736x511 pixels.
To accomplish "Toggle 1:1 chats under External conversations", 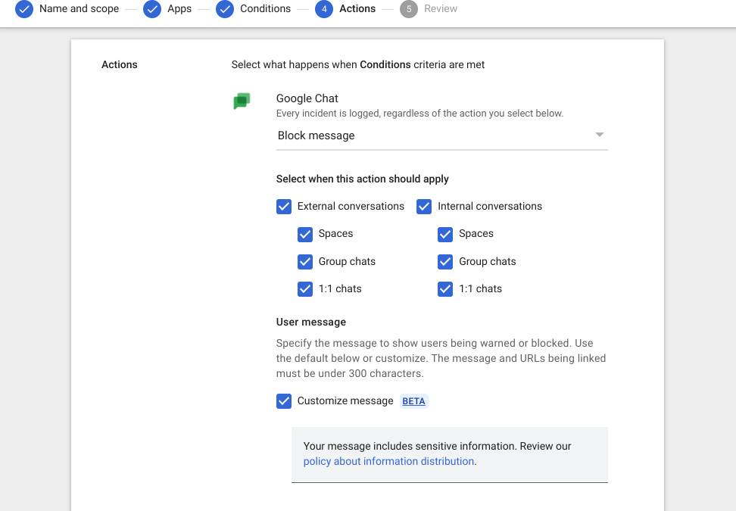I will [x=305, y=289].
